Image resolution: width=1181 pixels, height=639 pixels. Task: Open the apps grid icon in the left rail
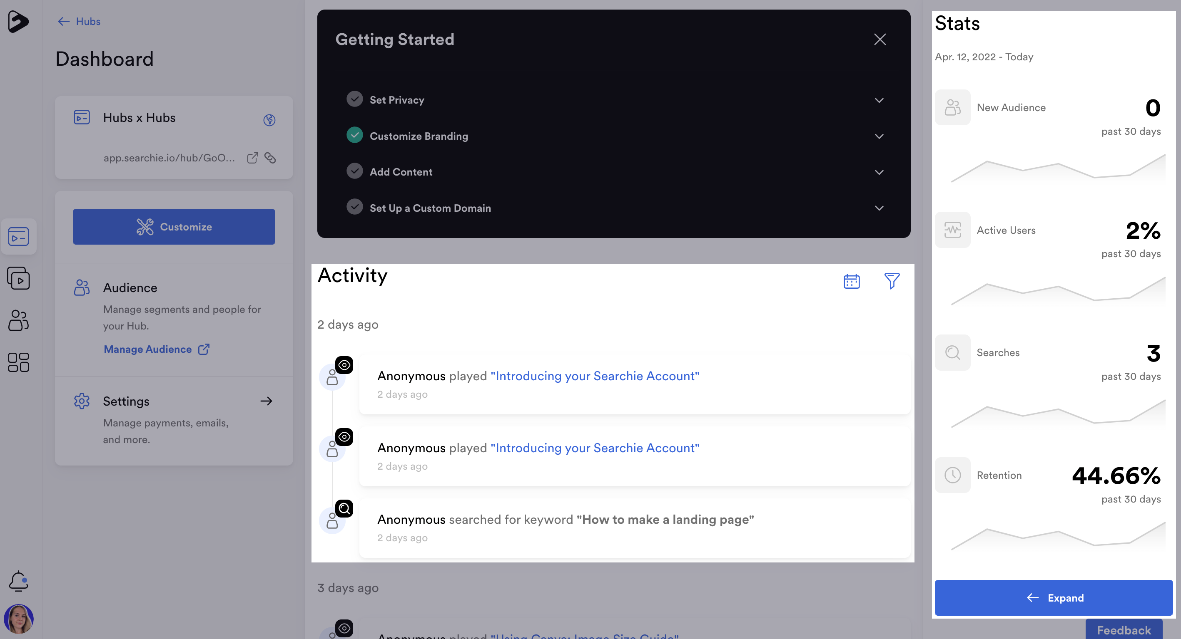18,362
